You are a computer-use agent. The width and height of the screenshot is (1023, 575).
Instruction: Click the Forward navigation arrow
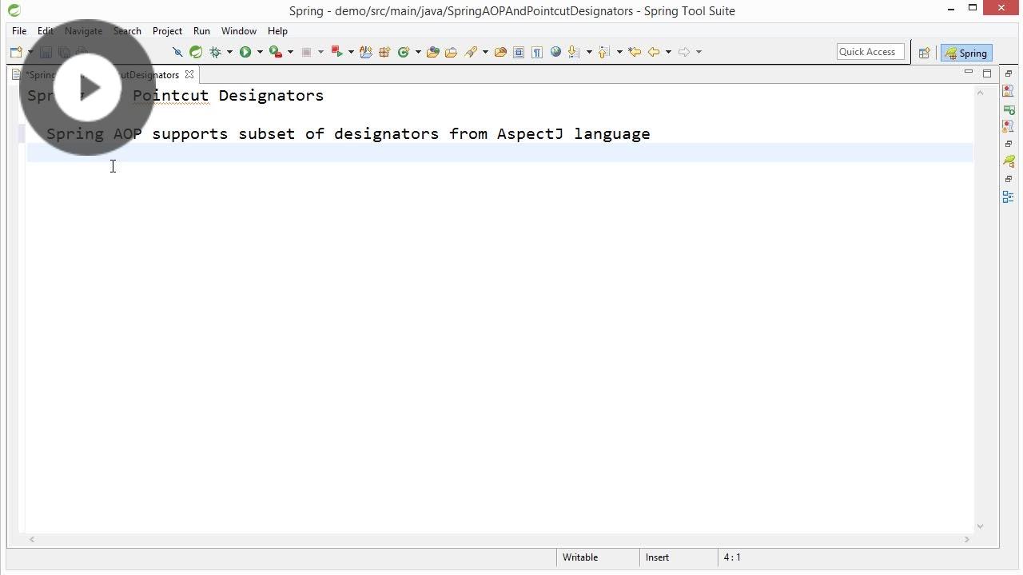pos(684,52)
